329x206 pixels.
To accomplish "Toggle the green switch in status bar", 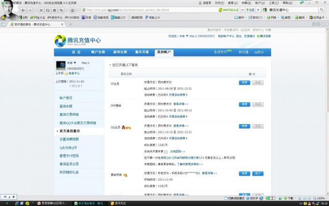I will [x=270, y=198].
